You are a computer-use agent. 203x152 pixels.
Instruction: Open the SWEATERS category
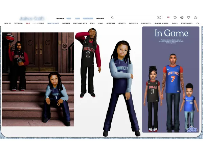click(133, 23)
